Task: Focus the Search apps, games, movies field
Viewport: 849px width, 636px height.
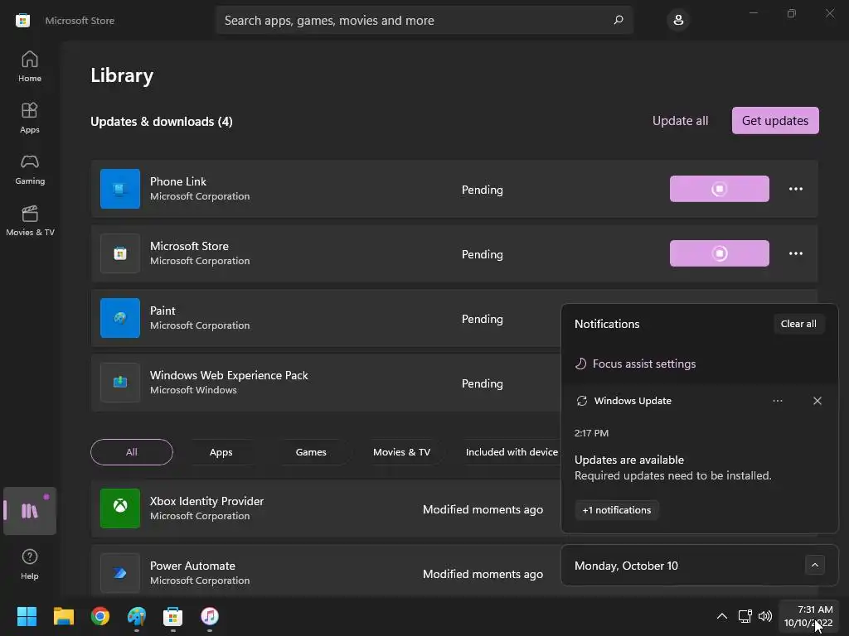Action: pos(424,20)
